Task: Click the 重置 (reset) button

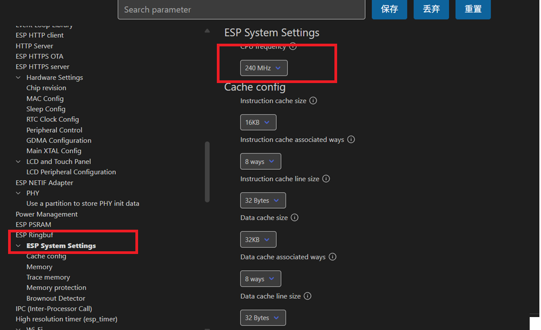Action: (473, 9)
